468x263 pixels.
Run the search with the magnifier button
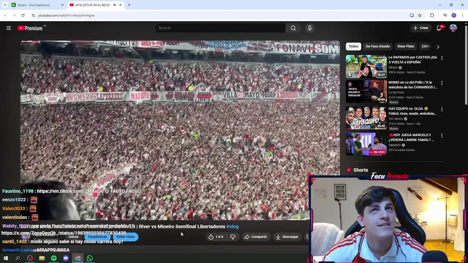tap(293, 28)
